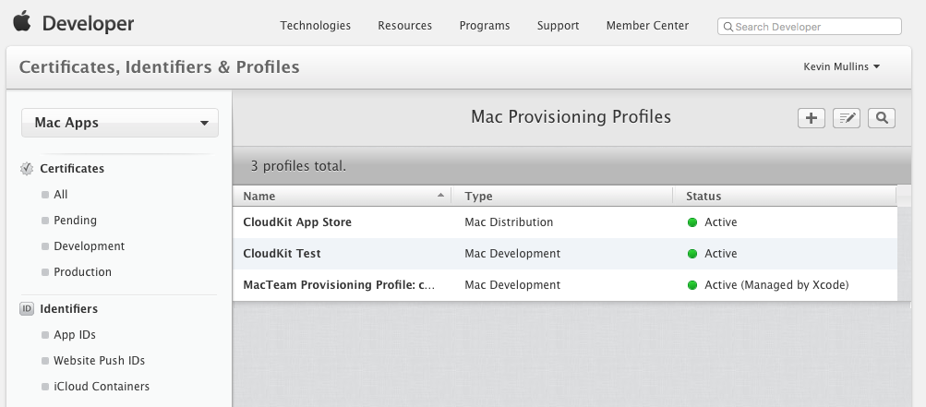Click Mac Development type for MacTeam profile
Screen dimensions: 926x407
pos(512,285)
